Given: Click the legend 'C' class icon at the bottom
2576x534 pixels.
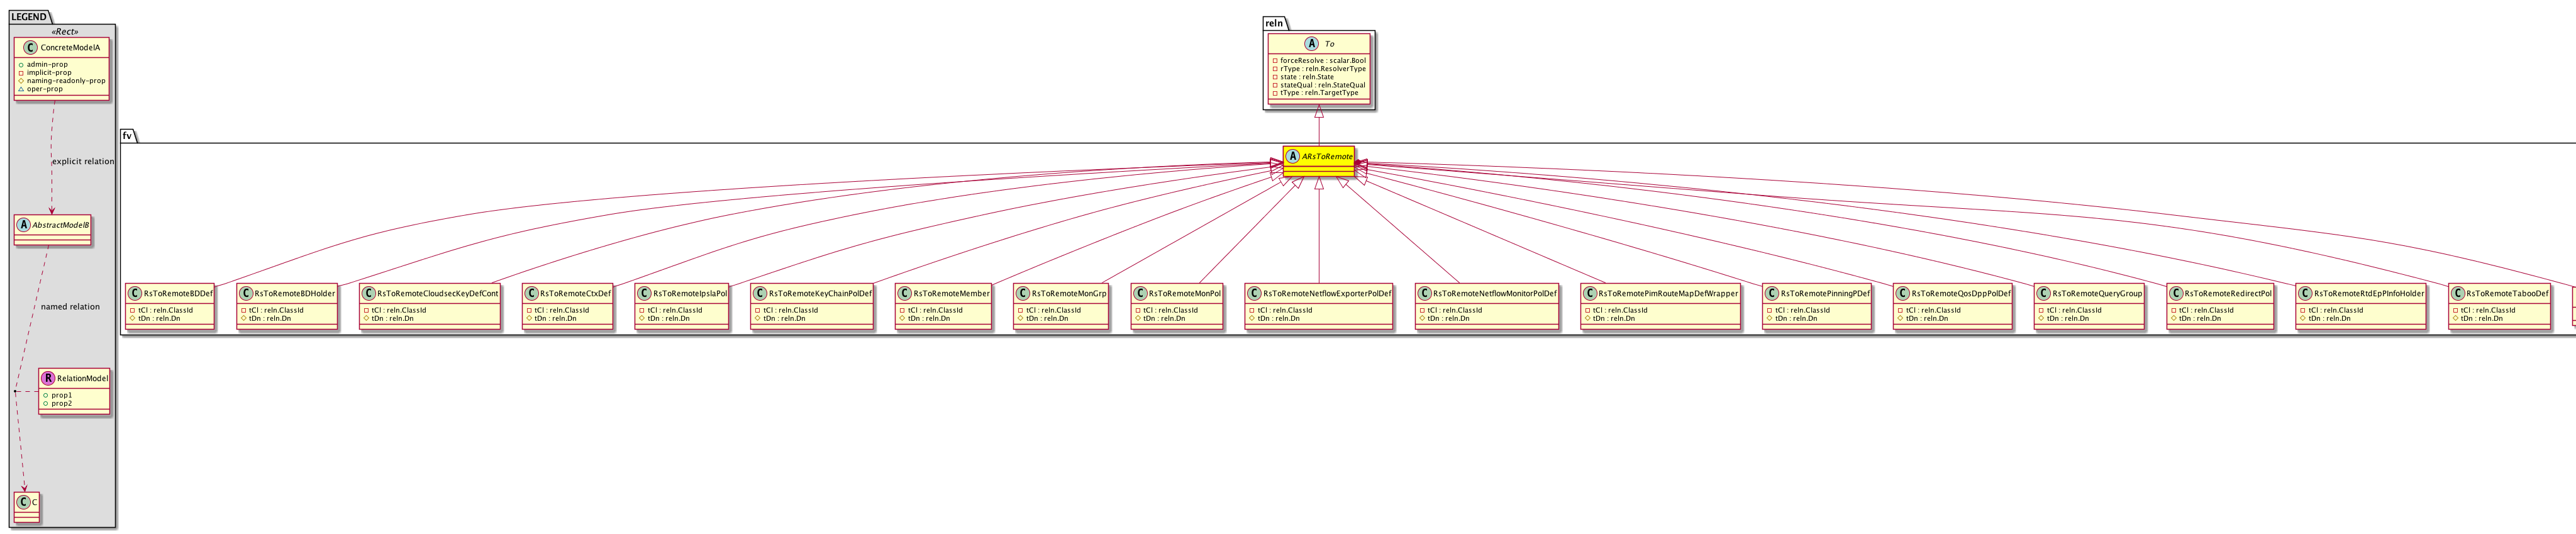Looking at the screenshot, I should [23, 501].
